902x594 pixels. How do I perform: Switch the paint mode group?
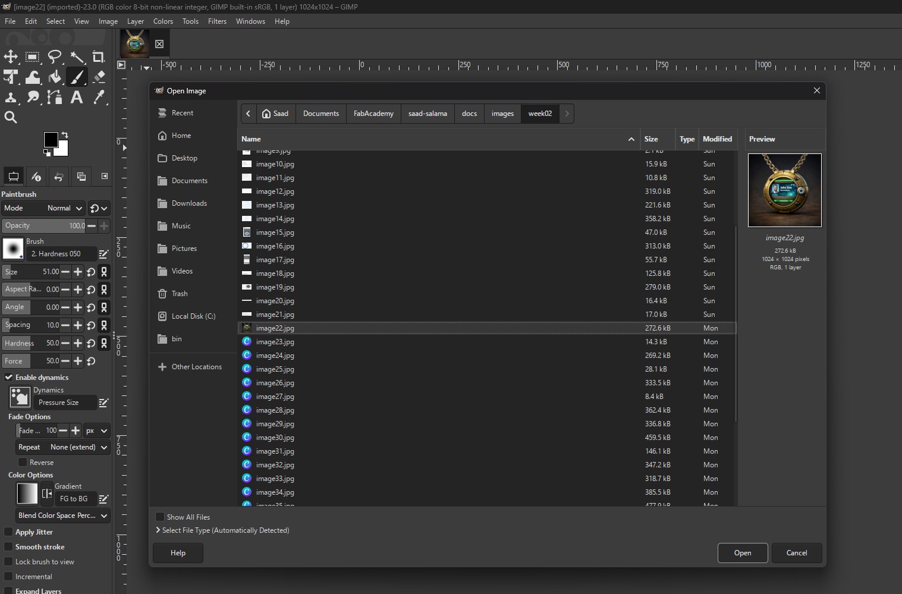tap(99, 208)
